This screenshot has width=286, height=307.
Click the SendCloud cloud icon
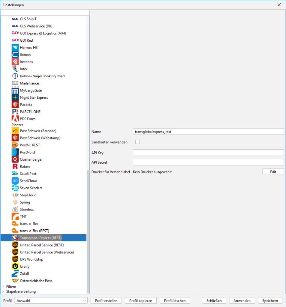(x=15, y=181)
